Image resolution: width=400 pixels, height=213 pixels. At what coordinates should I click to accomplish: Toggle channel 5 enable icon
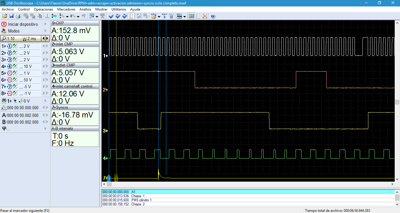point(9,73)
